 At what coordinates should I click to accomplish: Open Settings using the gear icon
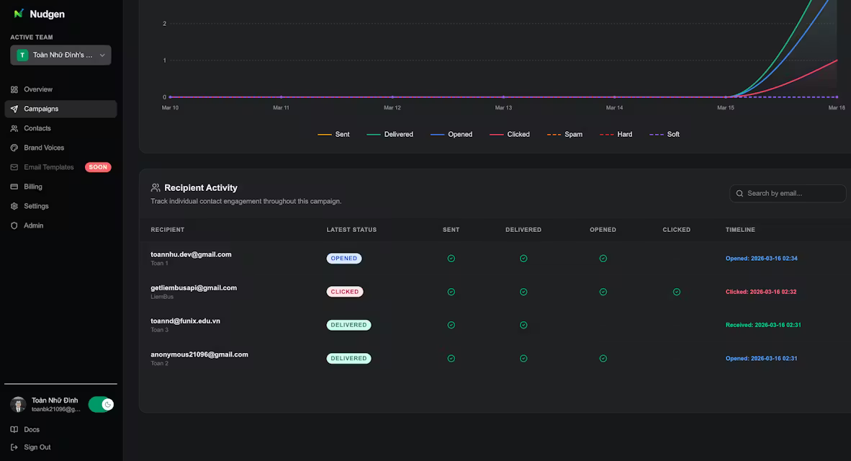[x=13, y=205]
